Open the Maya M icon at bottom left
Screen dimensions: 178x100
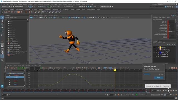tap(2, 86)
